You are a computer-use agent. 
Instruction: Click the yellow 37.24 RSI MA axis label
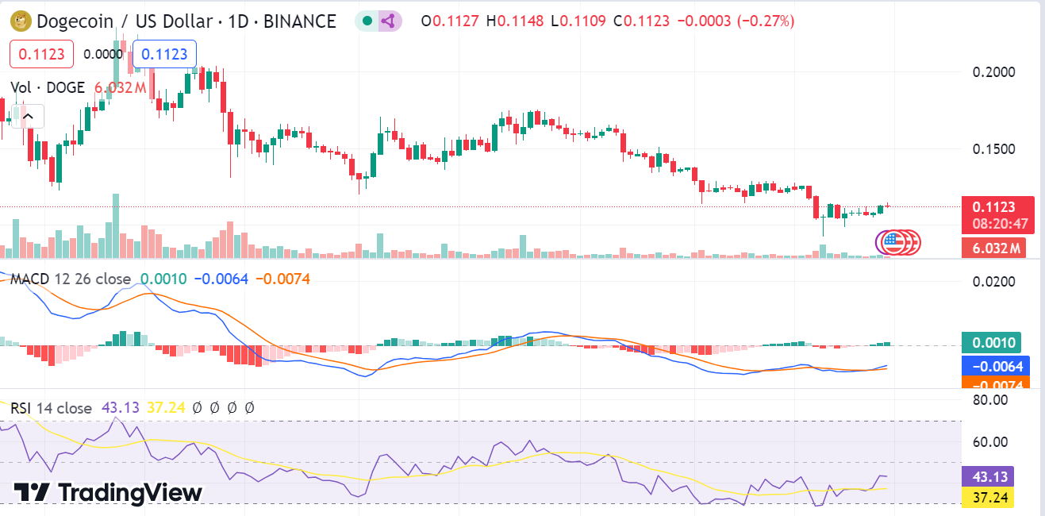pos(988,498)
